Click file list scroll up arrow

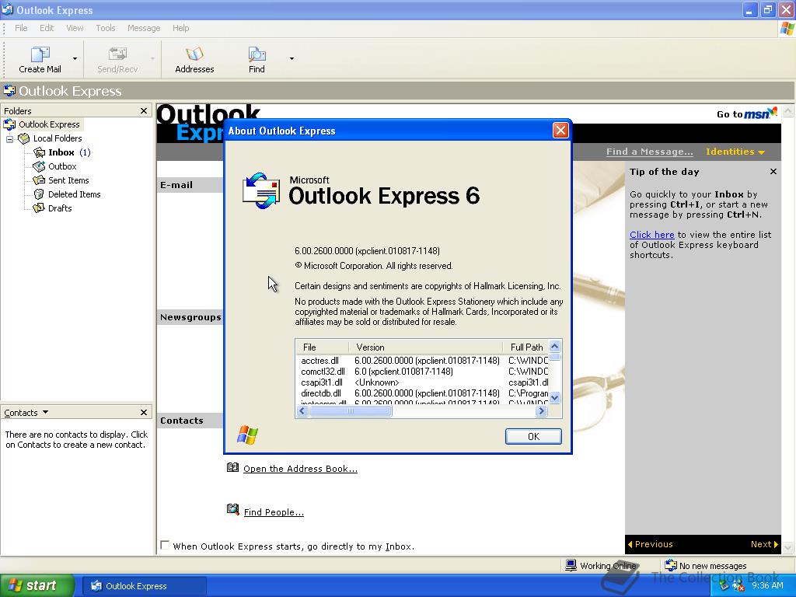555,346
